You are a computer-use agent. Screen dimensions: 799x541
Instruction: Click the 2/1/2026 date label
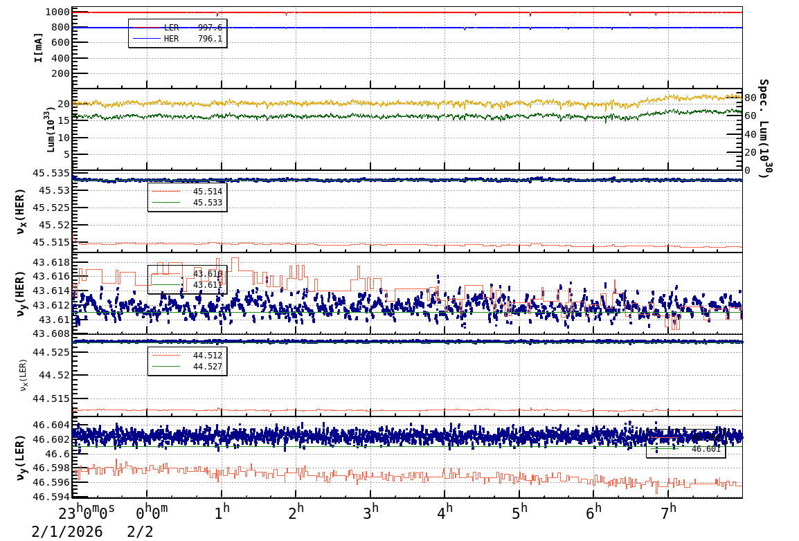(x=66, y=532)
